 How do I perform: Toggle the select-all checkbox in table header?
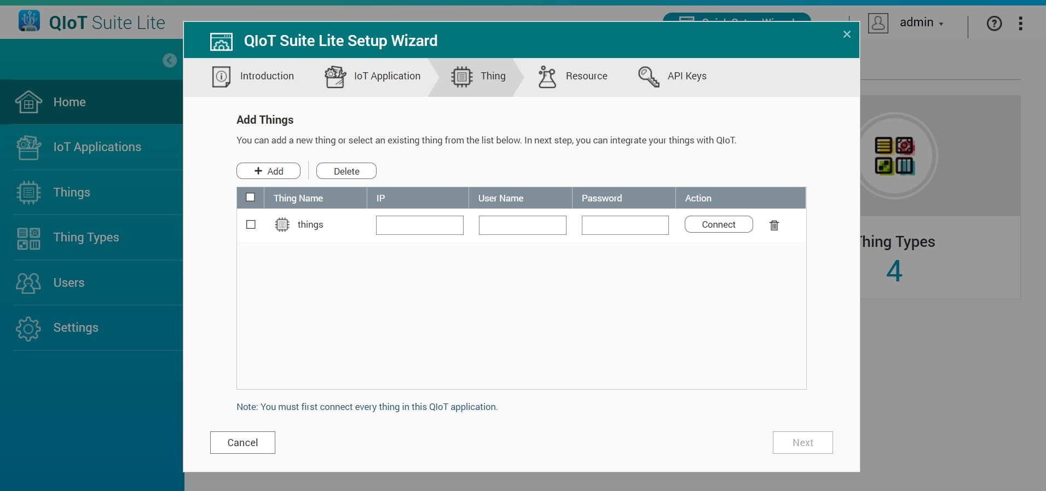tap(251, 198)
